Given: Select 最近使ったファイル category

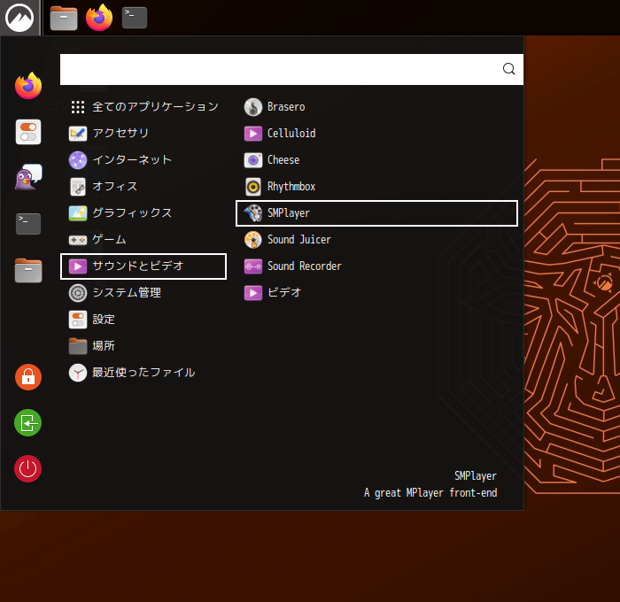Looking at the screenshot, I should click(x=143, y=373).
